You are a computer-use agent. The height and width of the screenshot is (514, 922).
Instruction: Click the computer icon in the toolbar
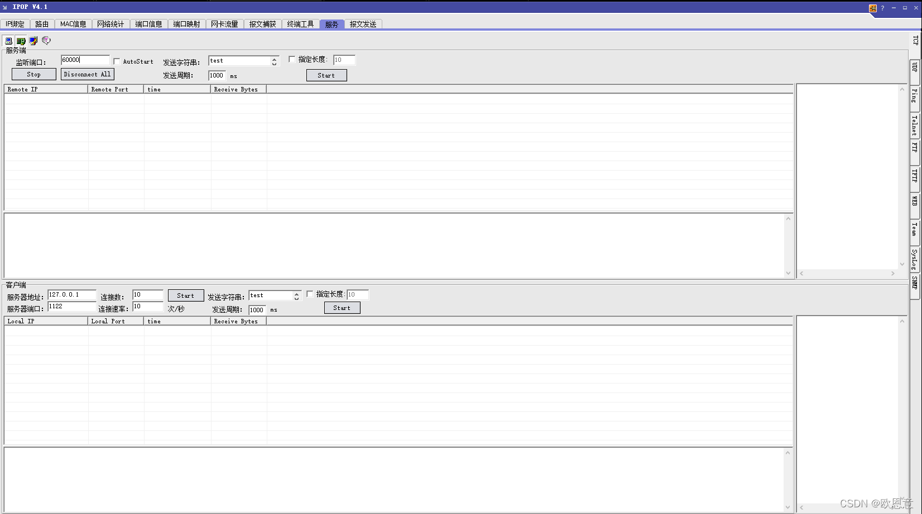pos(8,41)
